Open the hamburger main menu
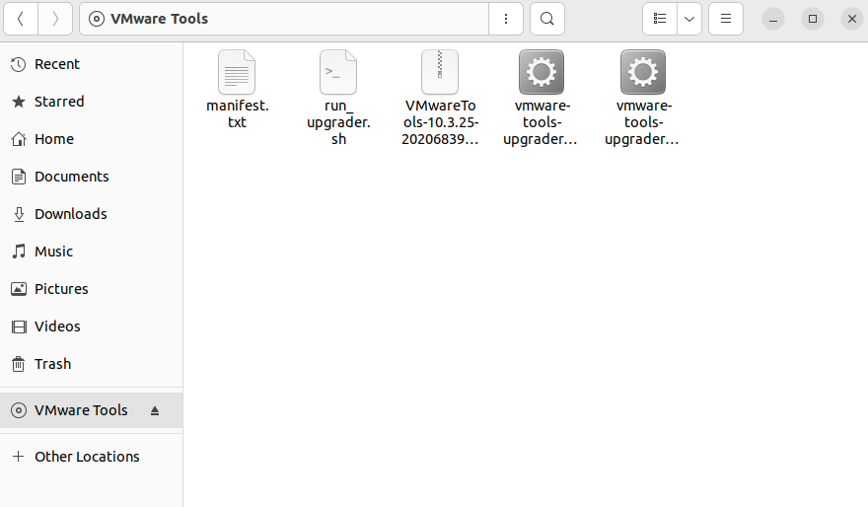The width and height of the screenshot is (868, 507). pos(726,19)
